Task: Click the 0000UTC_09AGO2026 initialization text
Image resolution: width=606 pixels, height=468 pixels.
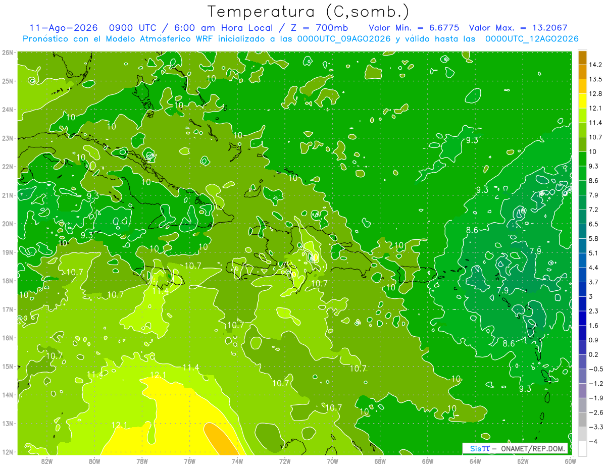Action: 344,38
